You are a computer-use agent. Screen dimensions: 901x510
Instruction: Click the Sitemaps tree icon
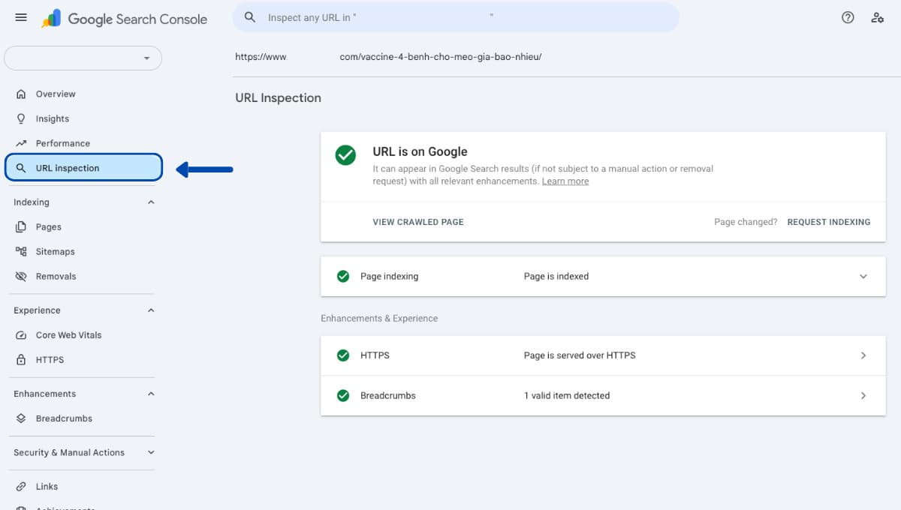pyautogui.click(x=21, y=251)
